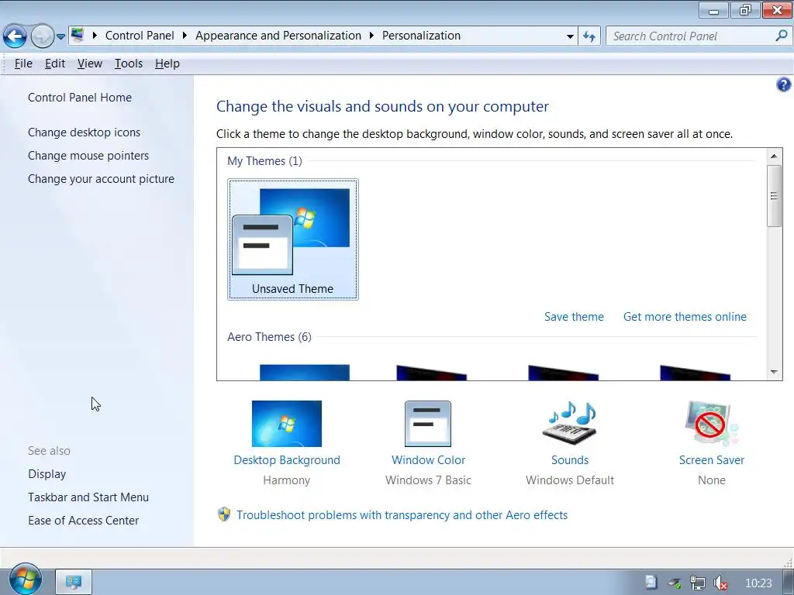Click the search magnifier icon
The width and height of the screenshot is (794, 595).
tap(782, 36)
